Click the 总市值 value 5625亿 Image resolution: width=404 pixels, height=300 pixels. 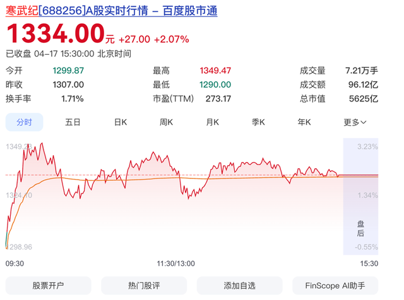[x=364, y=99]
